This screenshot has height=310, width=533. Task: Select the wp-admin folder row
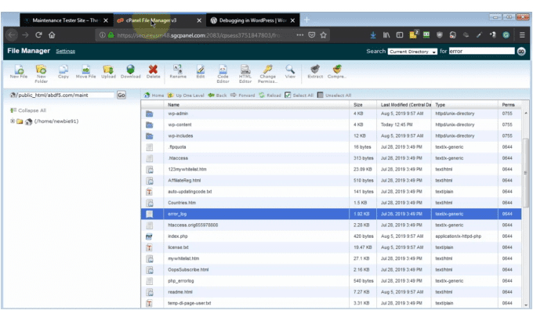pos(331,114)
